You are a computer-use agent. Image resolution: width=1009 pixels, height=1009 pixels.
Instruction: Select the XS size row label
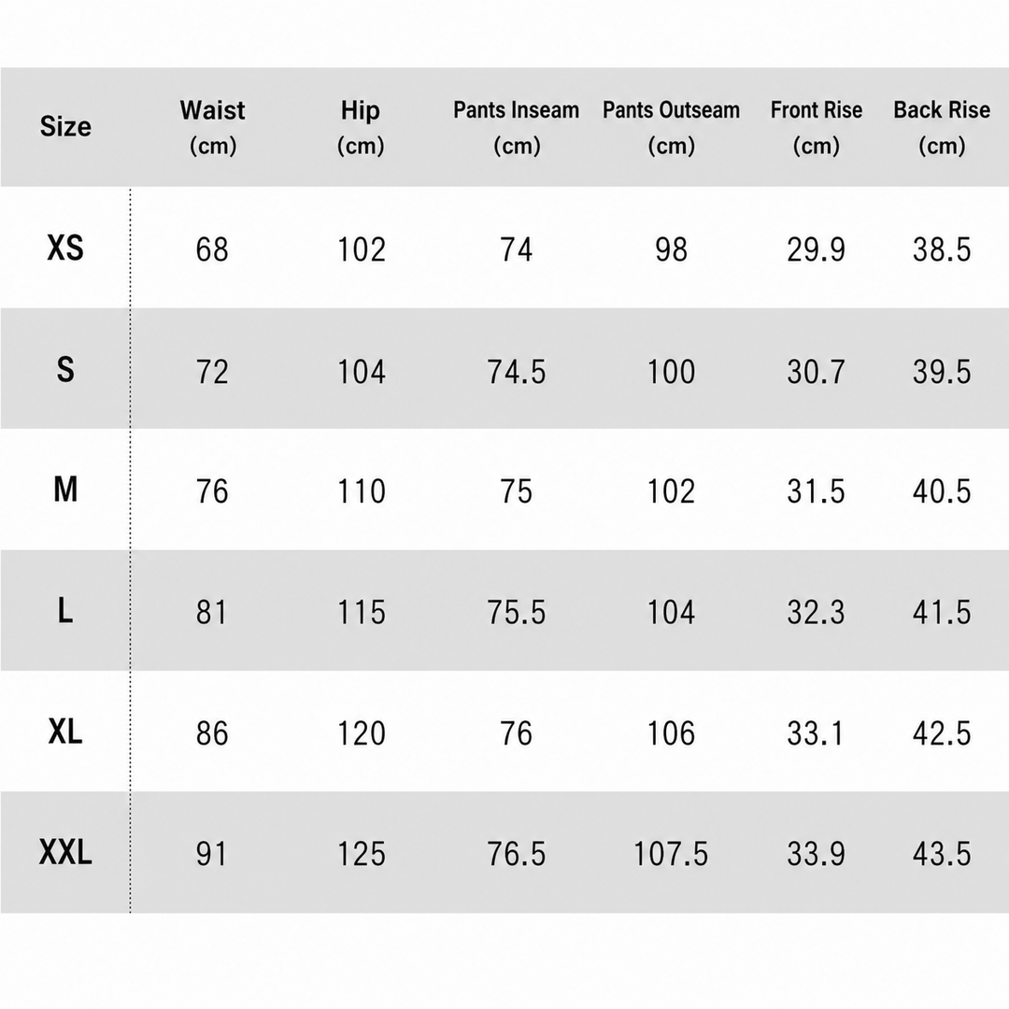click(65, 248)
